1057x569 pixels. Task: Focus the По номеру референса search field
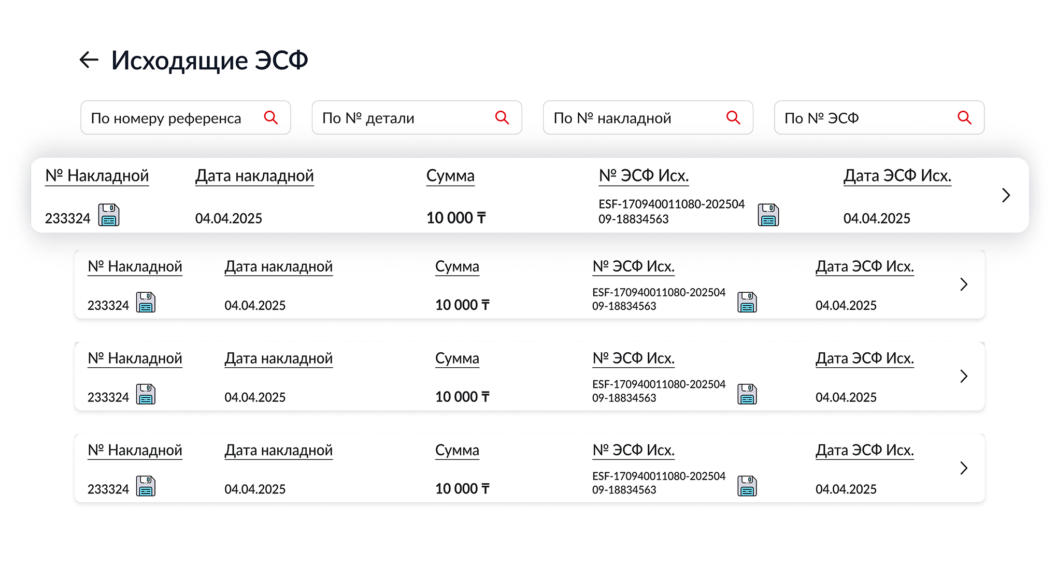(166, 118)
